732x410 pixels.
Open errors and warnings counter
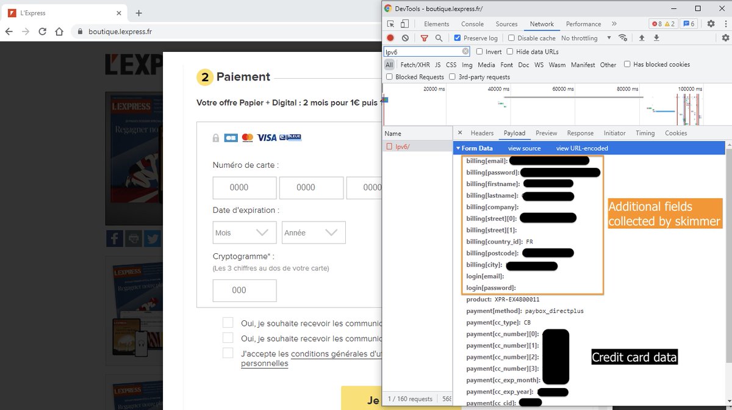pos(664,24)
